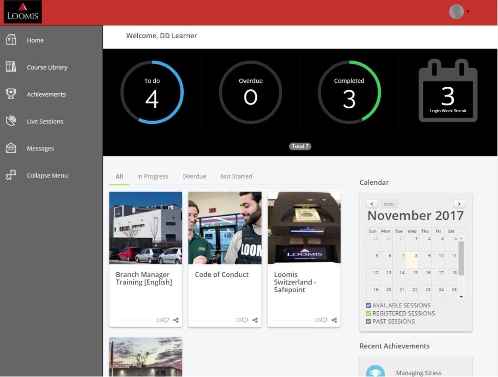Switch to the Overdue tab
The width and height of the screenshot is (498, 377).
tap(194, 176)
